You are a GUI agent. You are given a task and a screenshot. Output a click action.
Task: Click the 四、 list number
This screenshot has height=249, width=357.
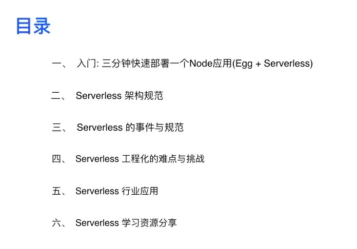[59, 159]
